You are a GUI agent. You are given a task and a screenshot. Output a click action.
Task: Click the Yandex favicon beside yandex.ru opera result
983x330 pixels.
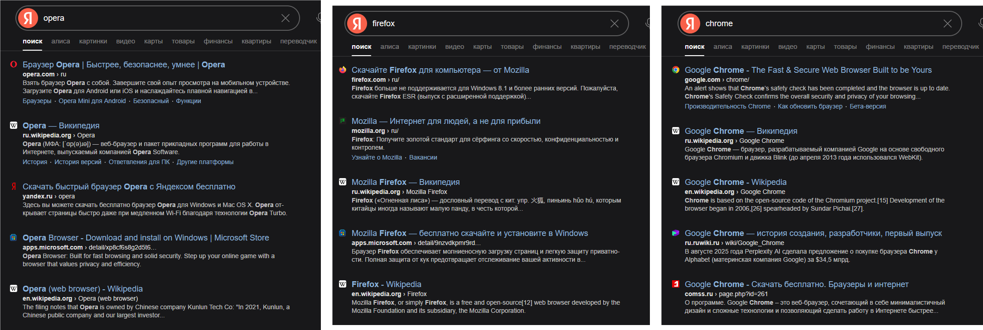(14, 186)
